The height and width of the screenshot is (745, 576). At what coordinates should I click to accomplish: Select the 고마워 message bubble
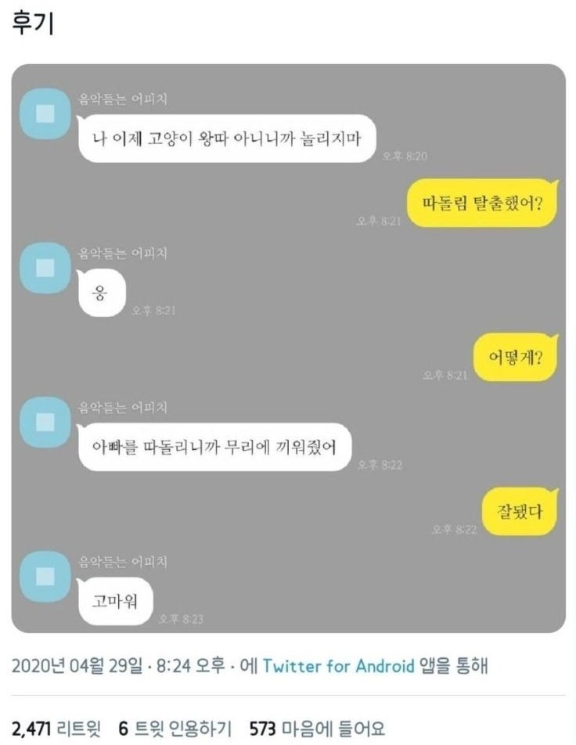tap(115, 601)
